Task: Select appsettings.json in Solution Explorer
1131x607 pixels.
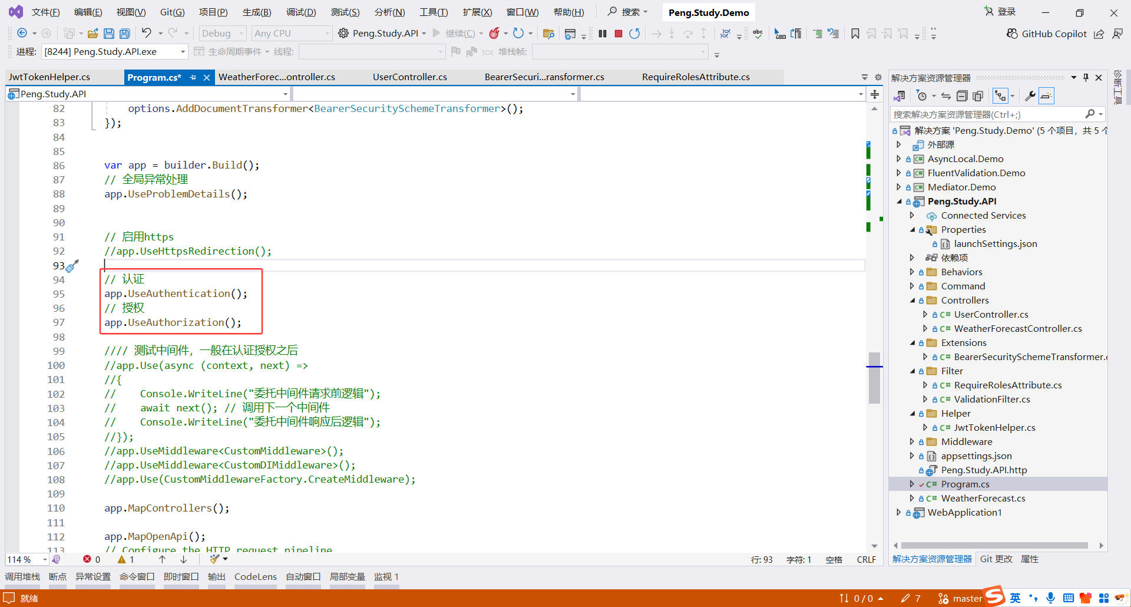Action: pyautogui.click(x=976, y=456)
